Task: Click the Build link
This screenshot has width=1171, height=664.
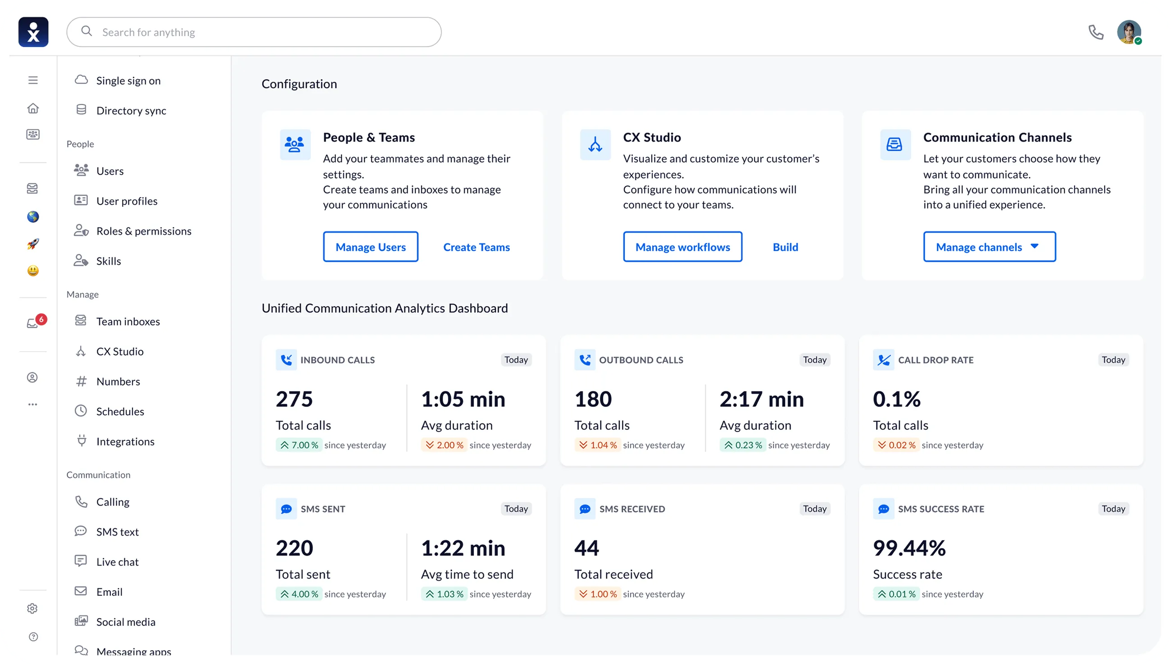Action: pyautogui.click(x=785, y=247)
